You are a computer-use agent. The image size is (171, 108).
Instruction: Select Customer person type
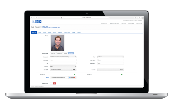(x=59, y=53)
